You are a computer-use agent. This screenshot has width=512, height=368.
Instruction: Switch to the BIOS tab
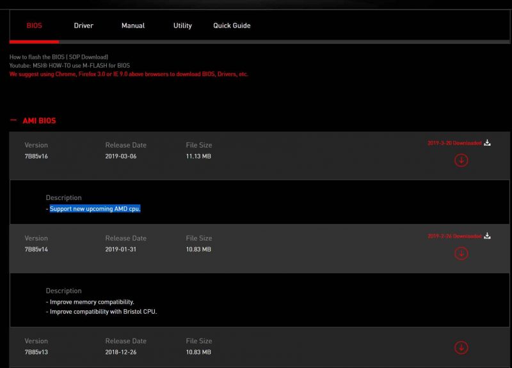pos(34,26)
